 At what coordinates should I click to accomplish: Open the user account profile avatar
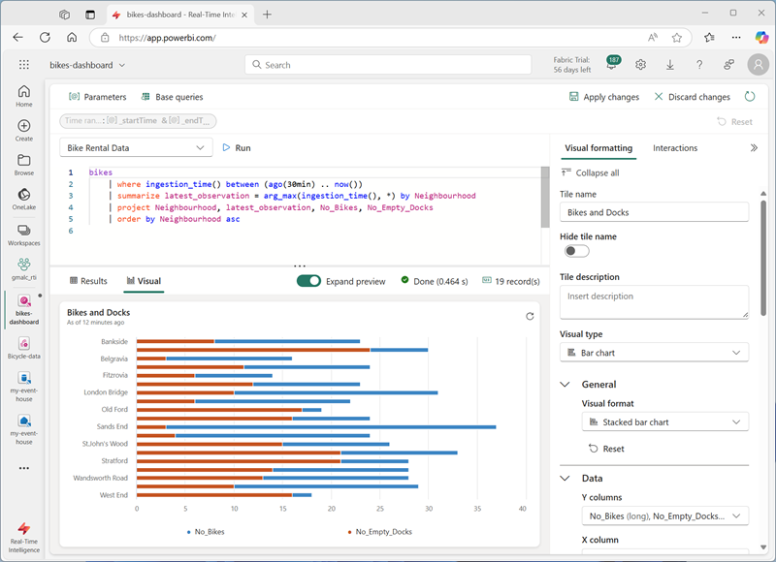pyautogui.click(x=759, y=65)
